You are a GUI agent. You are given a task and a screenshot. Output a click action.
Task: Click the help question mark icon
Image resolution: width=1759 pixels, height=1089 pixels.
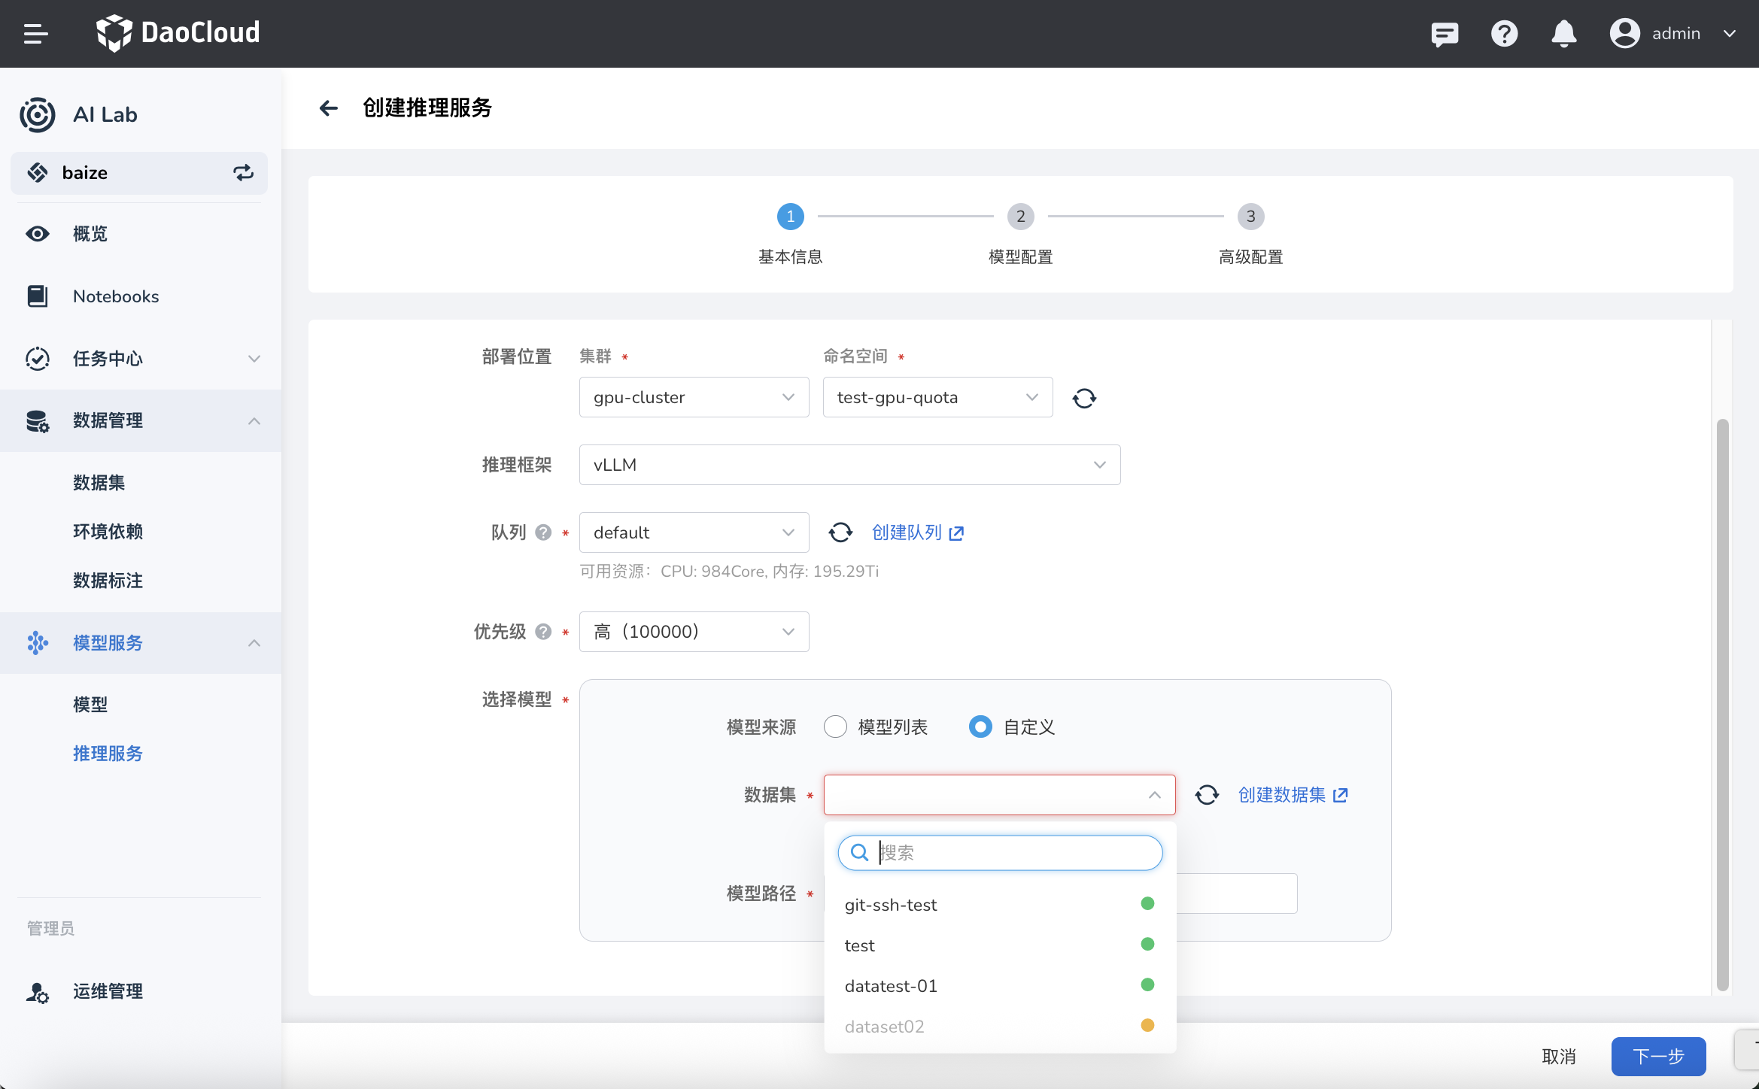point(1504,34)
